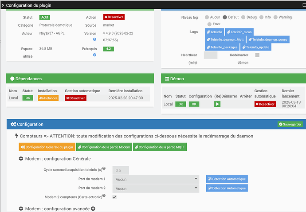Click the gear icon beside Modem configuration avancée
This screenshot has height=212, width=306.
click(21, 209)
